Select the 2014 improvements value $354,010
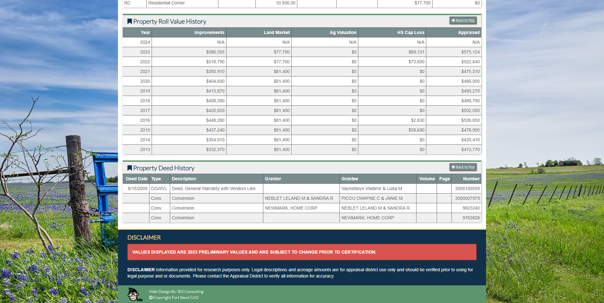 [215, 140]
